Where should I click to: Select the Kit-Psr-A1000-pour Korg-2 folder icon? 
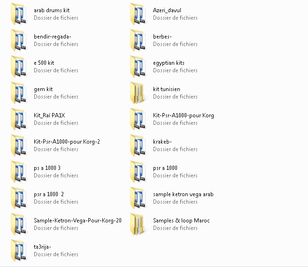19,145
